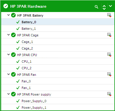This screenshot has width=115, height=111.
Task: Click the HP 3PAR Battery status icon
Action: point(13,15)
